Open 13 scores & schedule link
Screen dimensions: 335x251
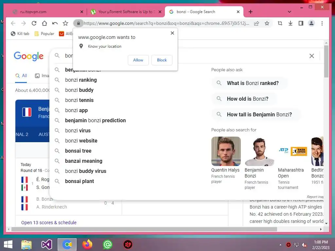(49, 223)
